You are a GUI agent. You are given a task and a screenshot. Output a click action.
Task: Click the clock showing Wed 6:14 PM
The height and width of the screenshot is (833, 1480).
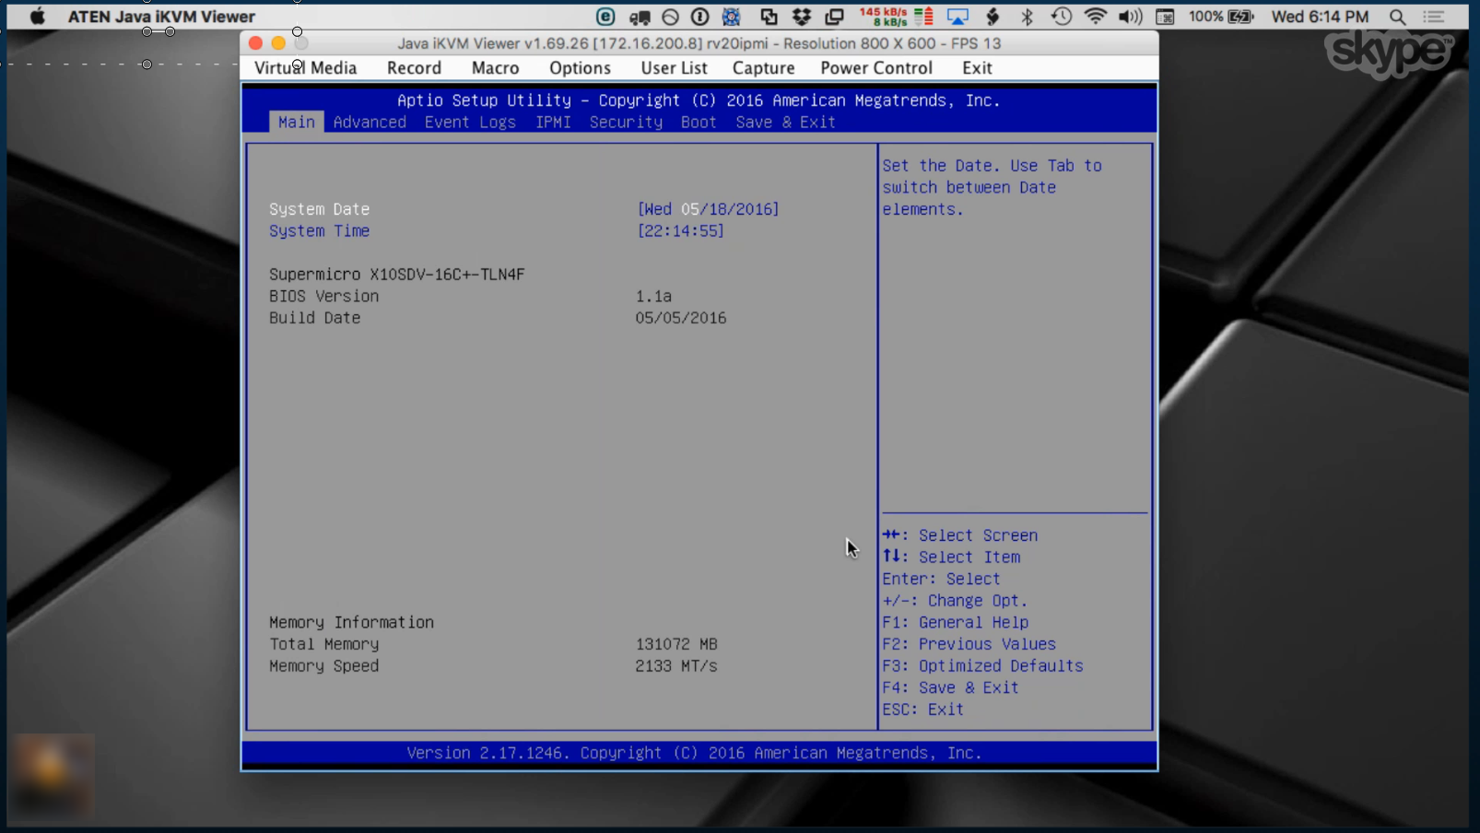[1320, 17]
